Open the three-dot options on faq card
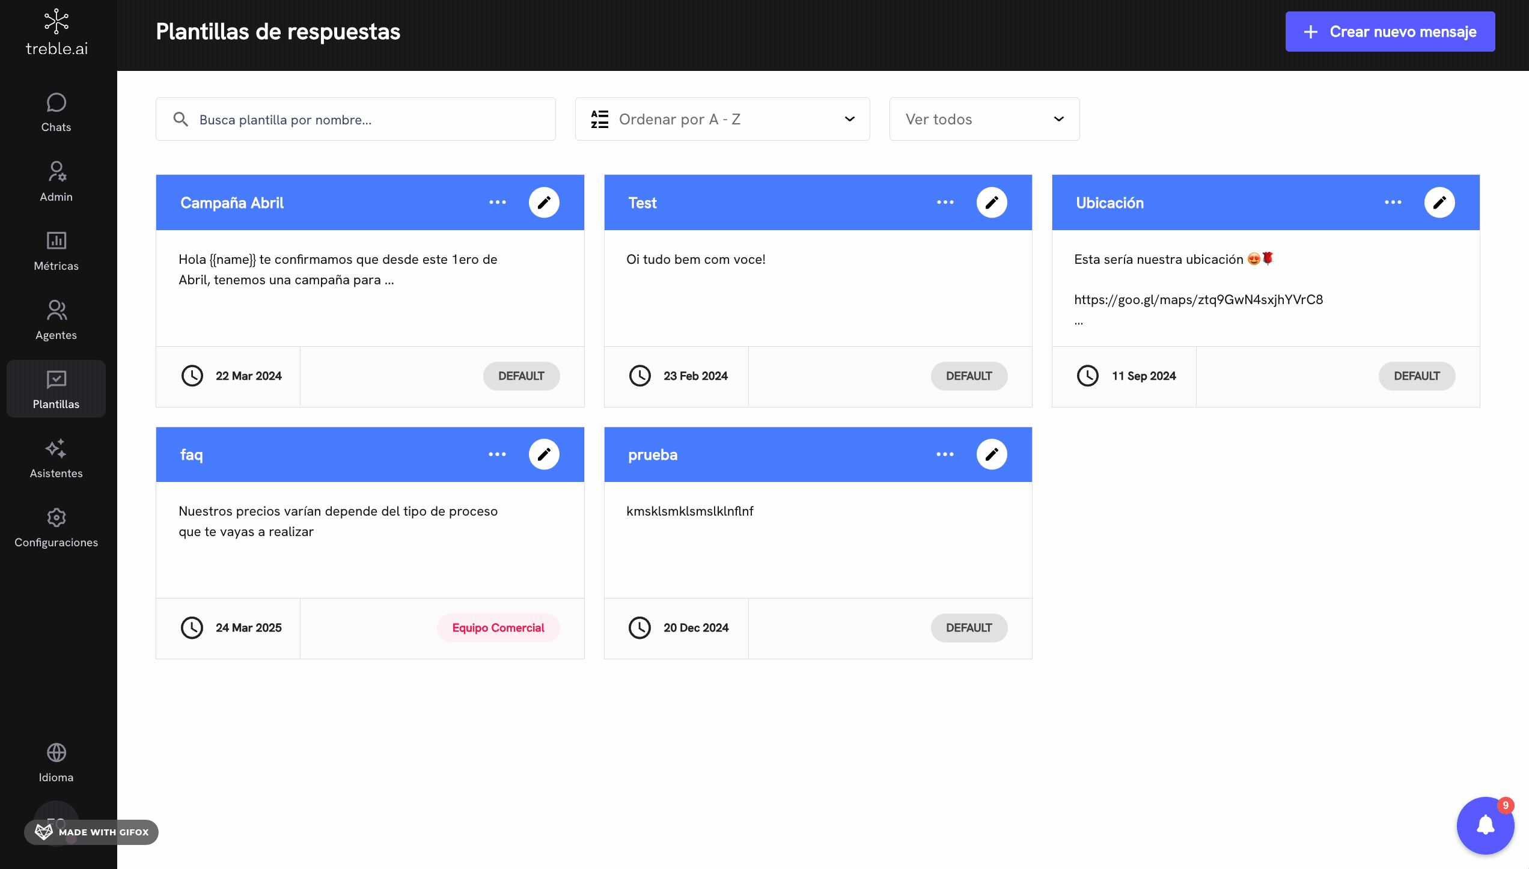 497,454
